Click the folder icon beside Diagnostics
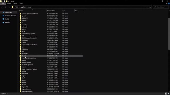The height and width of the screenshot is (95, 170). pyautogui.click(x=20, y=54)
